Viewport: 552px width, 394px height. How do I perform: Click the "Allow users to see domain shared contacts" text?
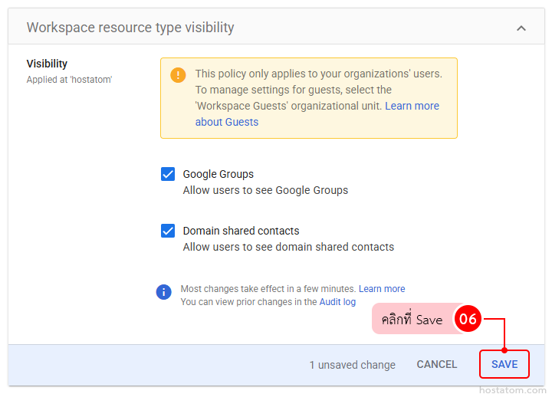click(x=288, y=247)
